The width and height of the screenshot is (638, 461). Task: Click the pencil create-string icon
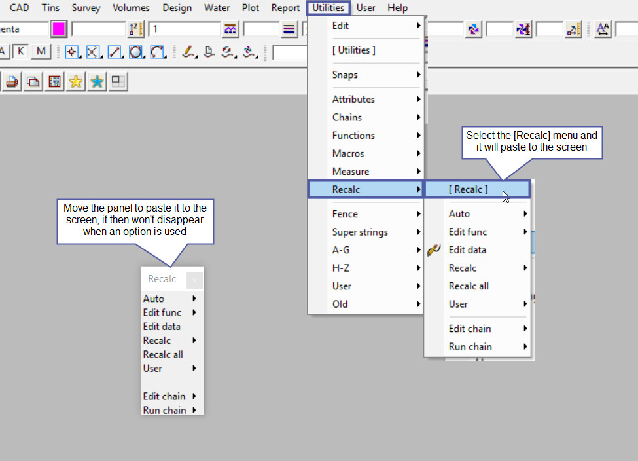tap(189, 52)
